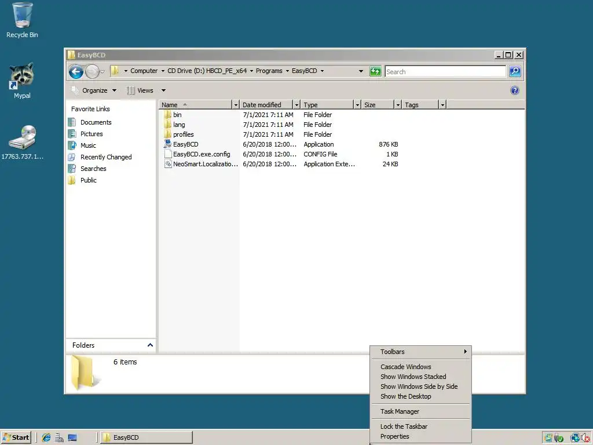Expand the address bar history dropdown
The image size is (593, 445).
tap(361, 71)
